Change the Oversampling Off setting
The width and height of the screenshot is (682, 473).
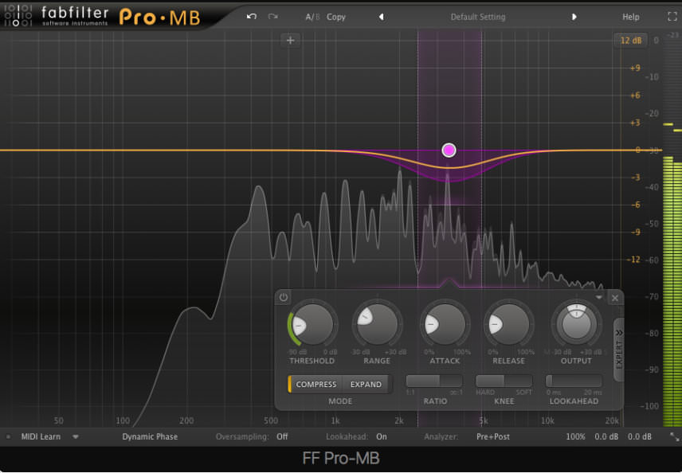[x=282, y=436]
